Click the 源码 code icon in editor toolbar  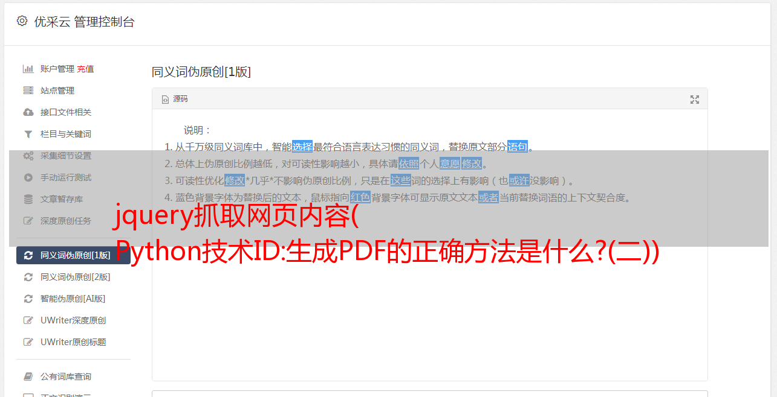165,100
